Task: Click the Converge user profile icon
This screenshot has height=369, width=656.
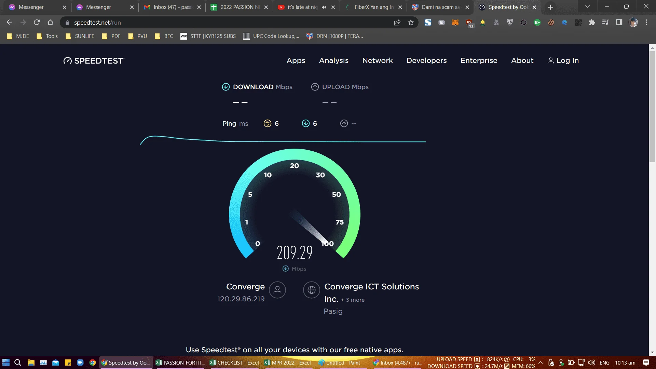Action: (277, 290)
